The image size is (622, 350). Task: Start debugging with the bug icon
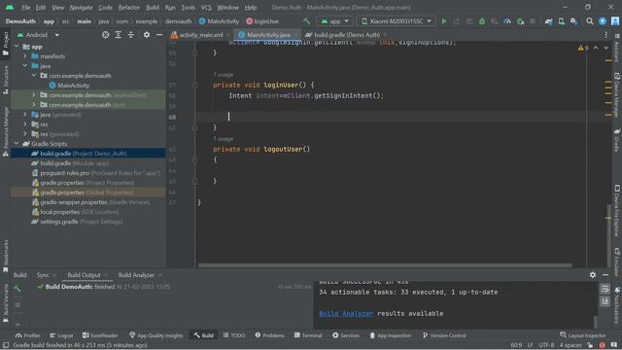pos(482,21)
